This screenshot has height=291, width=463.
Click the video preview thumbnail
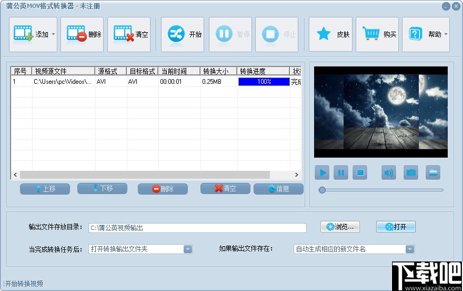(381, 112)
